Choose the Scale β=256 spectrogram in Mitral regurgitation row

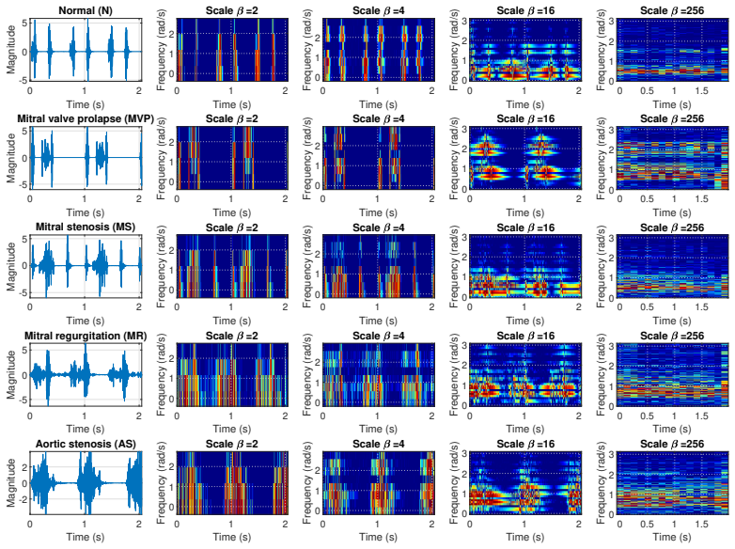[673, 375]
